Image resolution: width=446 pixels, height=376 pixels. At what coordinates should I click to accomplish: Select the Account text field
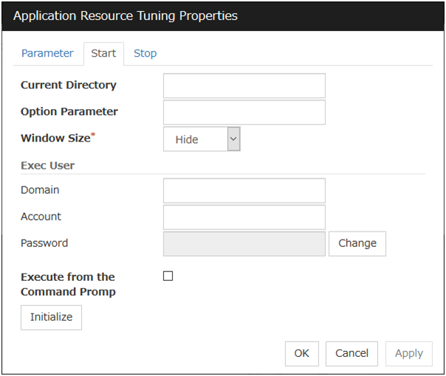coord(244,217)
